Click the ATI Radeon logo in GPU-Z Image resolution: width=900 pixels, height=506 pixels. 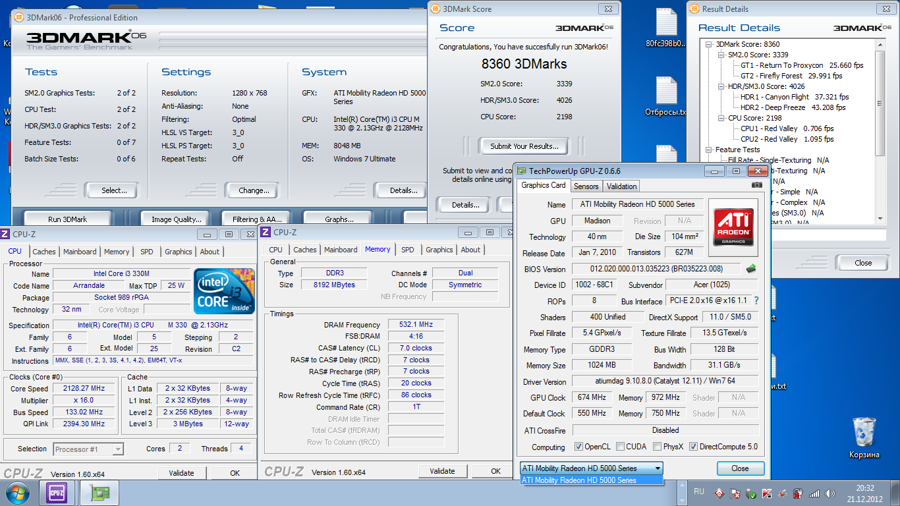point(733,227)
